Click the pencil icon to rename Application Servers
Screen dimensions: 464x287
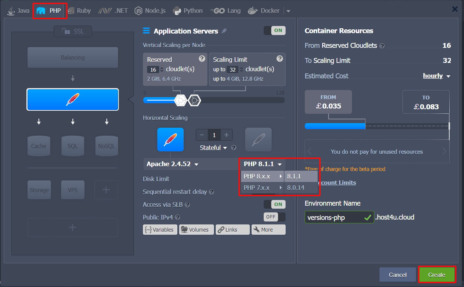click(225, 31)
